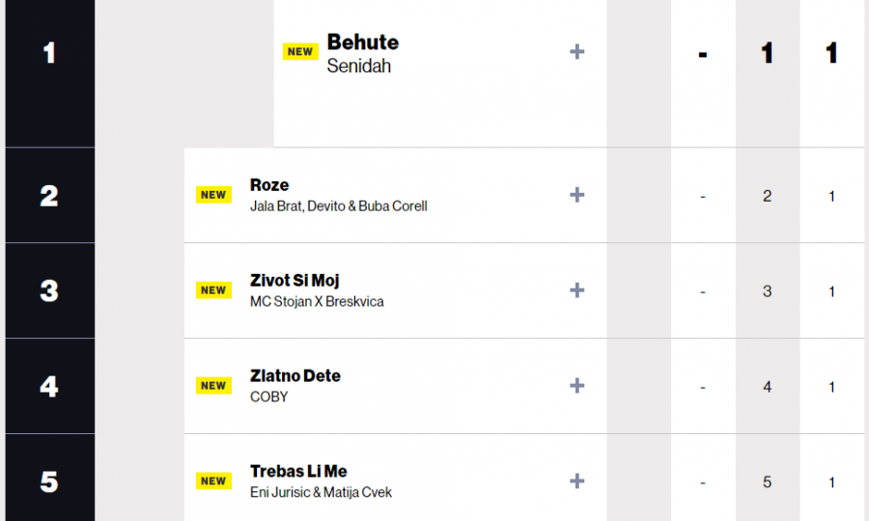The width and height of the screenshot is (869, 521).
Task: Click the NEW badge for Zlatno Dete
Action: (x=213, y=386)
